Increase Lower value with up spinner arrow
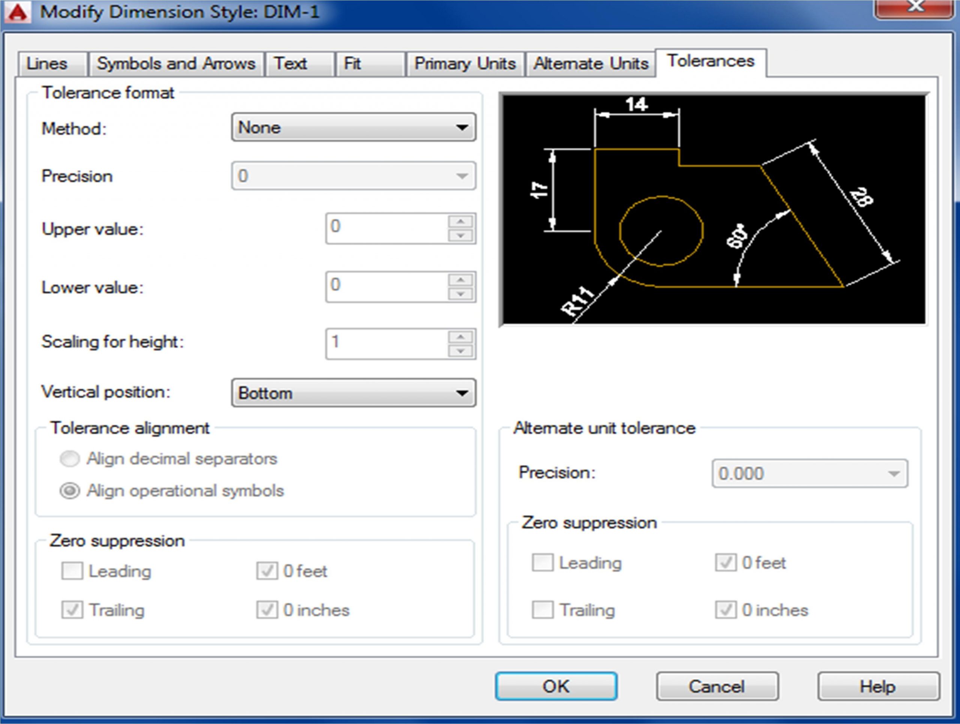960x724 pixels. [x=460, y=280]
